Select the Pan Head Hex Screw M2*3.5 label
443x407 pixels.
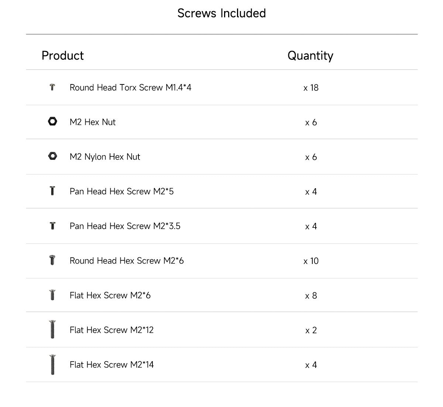(125, 226)
